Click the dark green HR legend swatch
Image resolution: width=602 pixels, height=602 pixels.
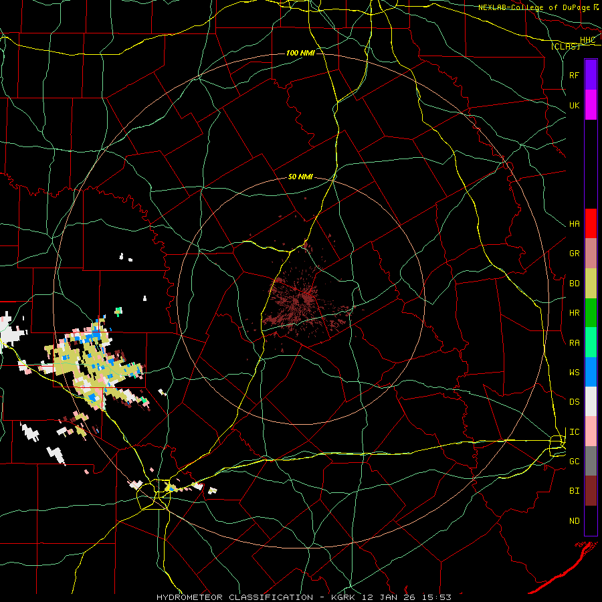591,312
